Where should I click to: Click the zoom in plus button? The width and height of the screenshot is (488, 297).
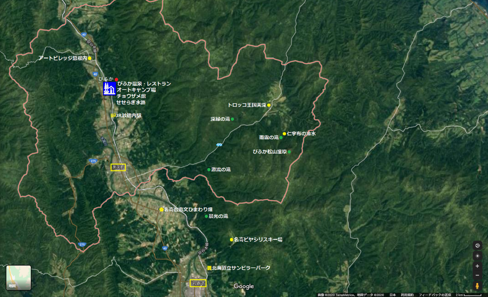[x=477, y=266]
